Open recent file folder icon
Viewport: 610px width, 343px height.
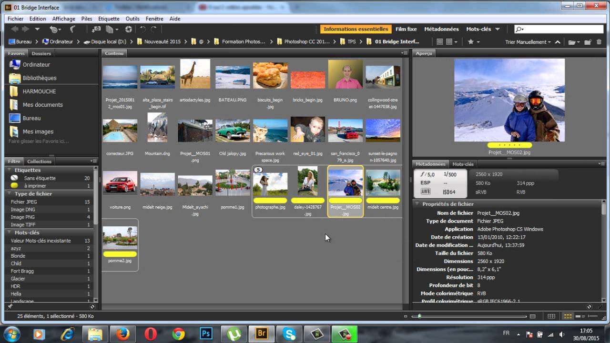pyautogui.click(x=573, y=42)
